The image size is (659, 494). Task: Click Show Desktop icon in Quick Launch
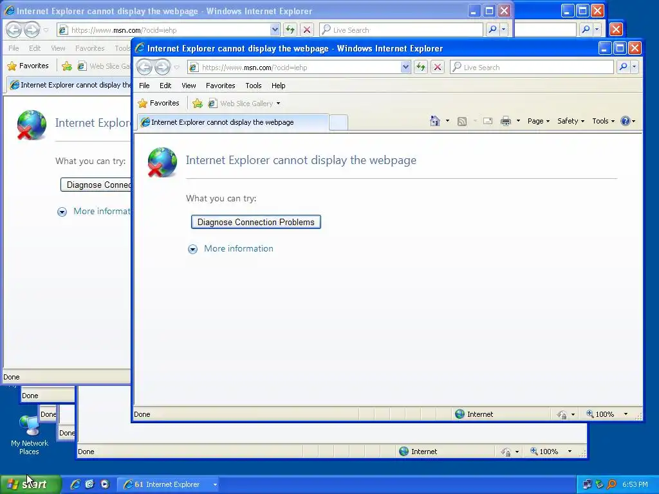[89, 484]
